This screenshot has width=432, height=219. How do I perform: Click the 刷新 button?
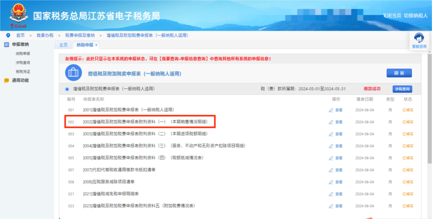(x=399, y=73)
